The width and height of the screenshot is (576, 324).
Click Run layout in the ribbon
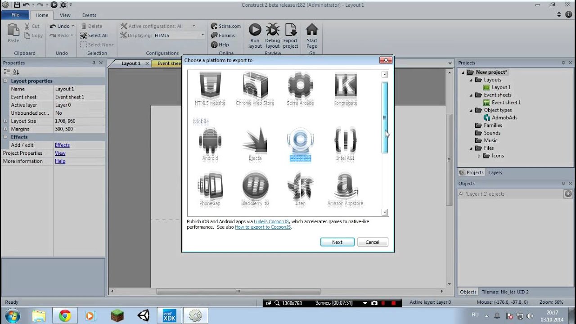[255, 36]
